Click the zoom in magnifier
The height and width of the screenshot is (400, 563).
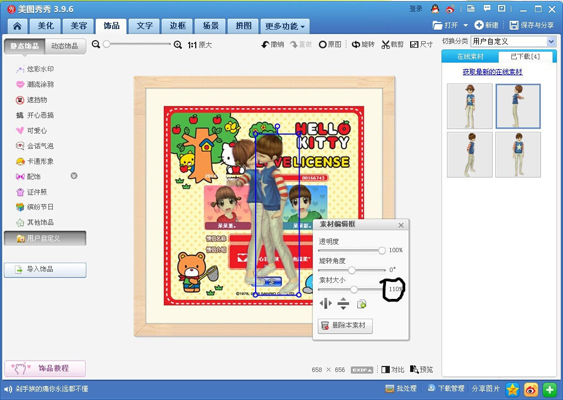pyautogui.click(x=178, y=45)
